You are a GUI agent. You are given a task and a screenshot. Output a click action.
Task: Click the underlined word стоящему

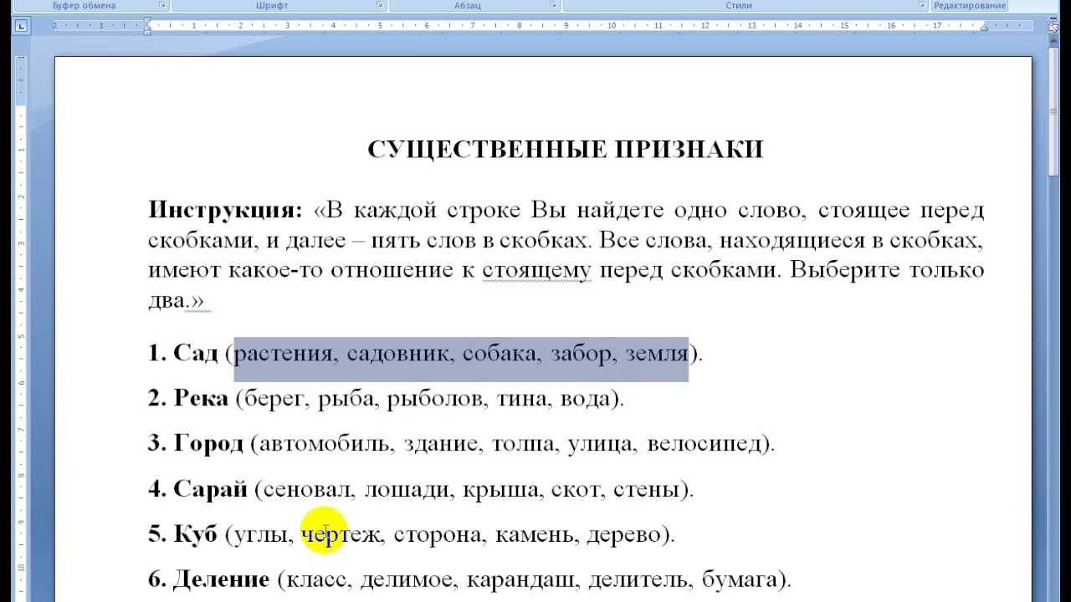(x=536, y=270)
